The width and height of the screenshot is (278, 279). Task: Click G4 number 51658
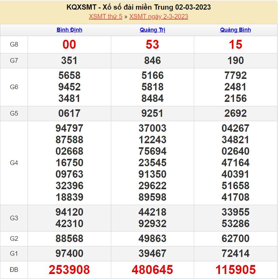[235, 186]
